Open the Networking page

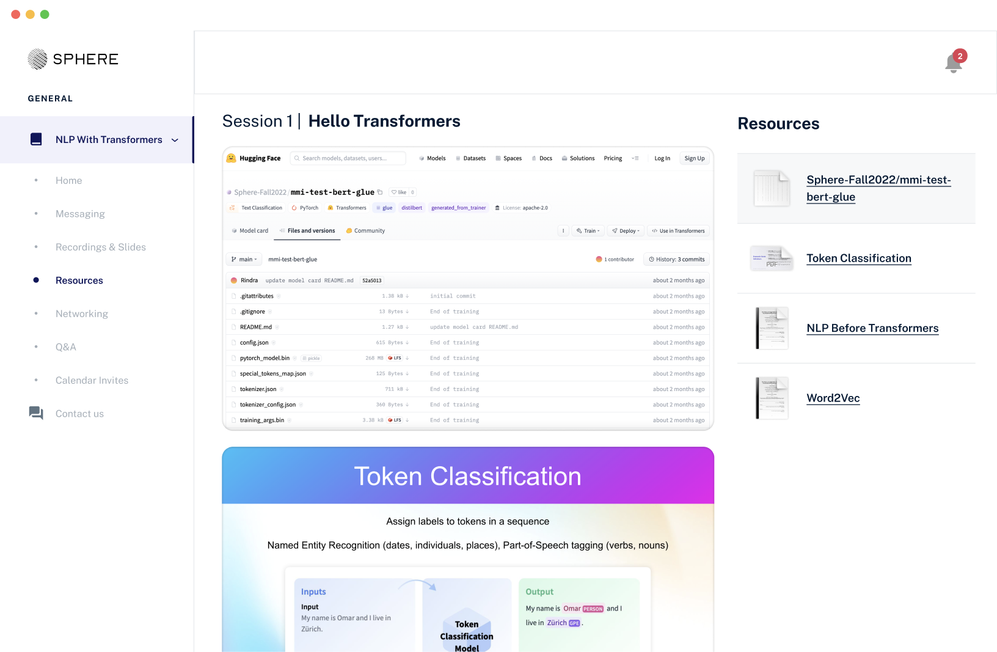(82, 313)
